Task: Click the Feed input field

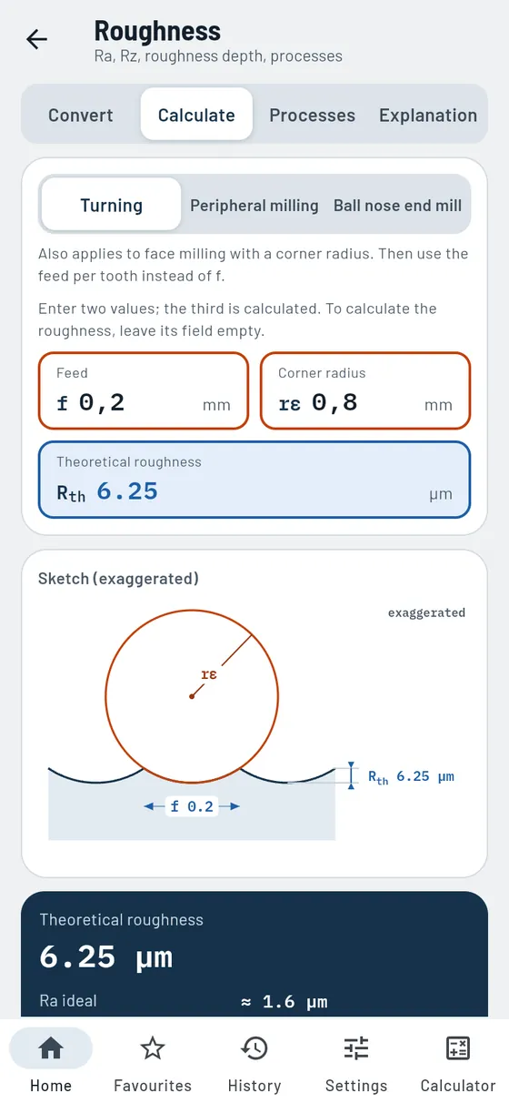Action: (x=143, y=390)
